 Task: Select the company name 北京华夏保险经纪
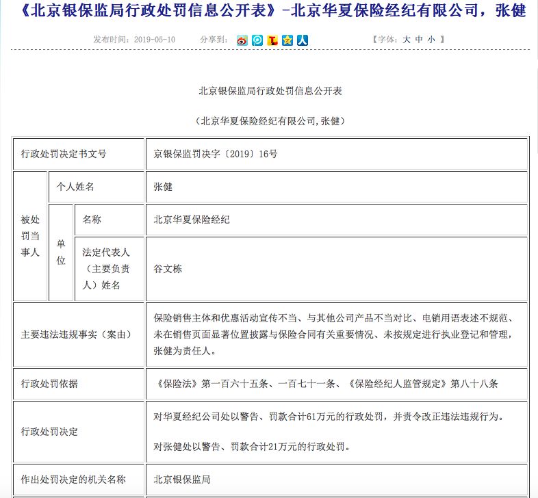[x=192, y=220]
